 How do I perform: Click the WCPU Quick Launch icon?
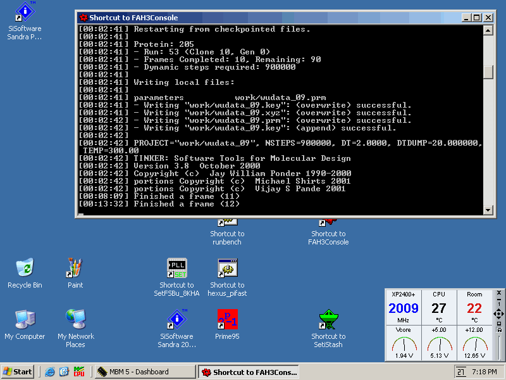[x=79, y=372]
